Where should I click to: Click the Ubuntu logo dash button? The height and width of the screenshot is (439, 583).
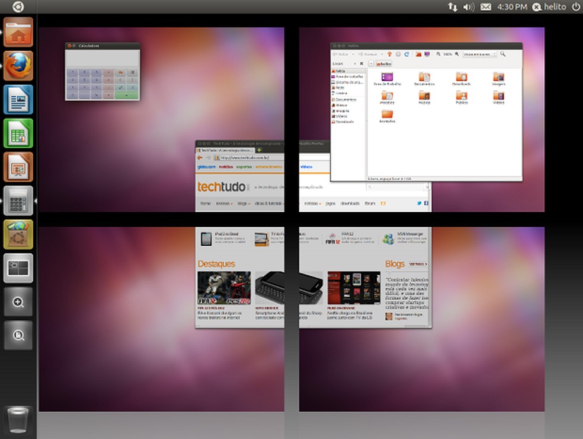coord(18,7)
